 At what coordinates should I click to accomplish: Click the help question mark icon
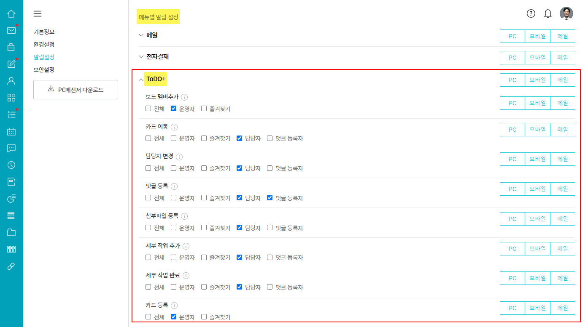point(531,13)
